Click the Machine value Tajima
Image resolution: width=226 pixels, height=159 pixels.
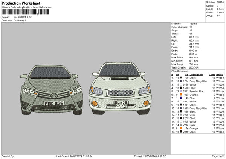(193, 24)
